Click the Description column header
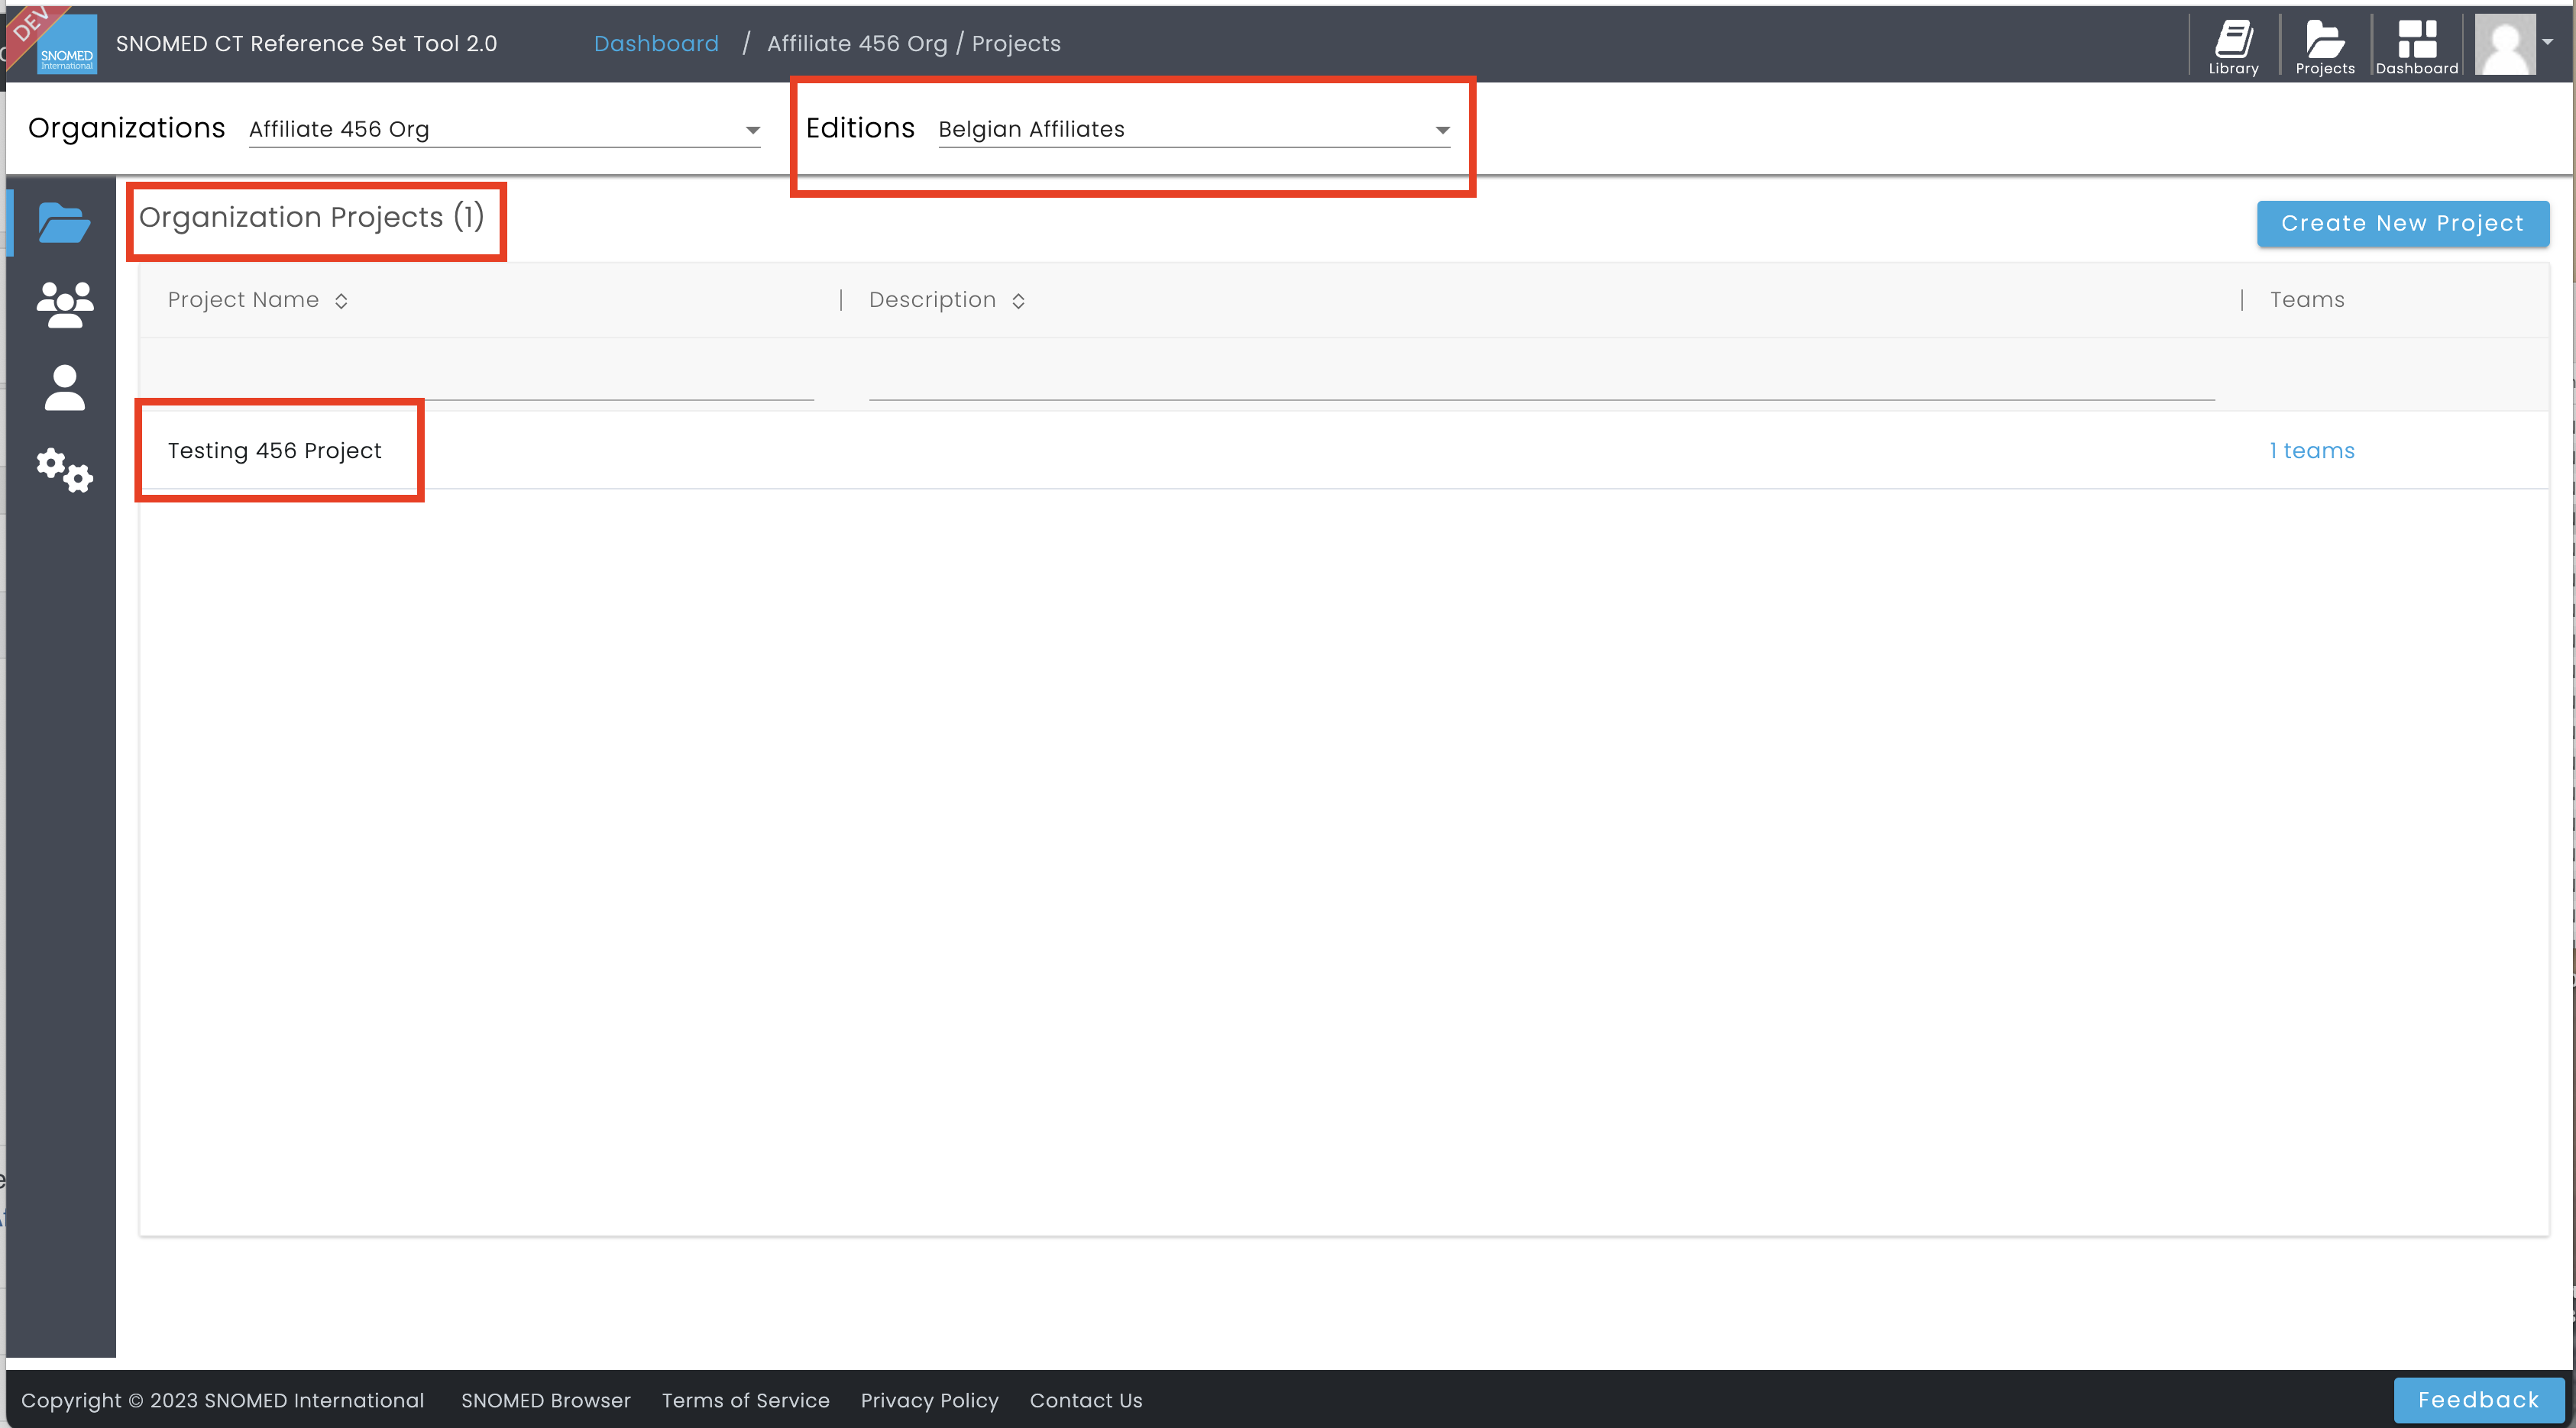The image size is (2576, 1428). click(932, 300)
